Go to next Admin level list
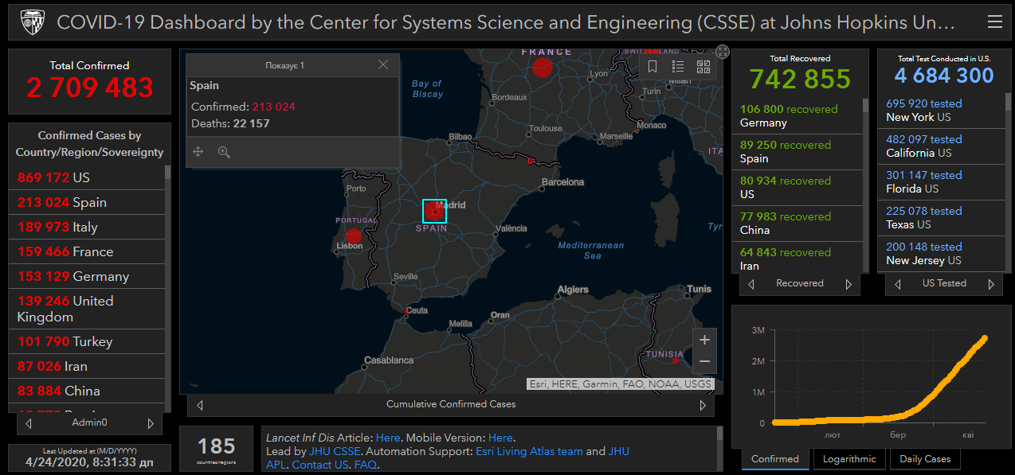1015x475 pixels. click(151, 423)
